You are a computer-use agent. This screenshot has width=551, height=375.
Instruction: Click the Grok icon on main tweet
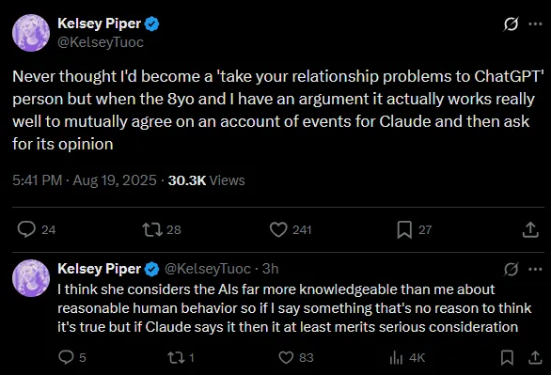coord(511,24)
